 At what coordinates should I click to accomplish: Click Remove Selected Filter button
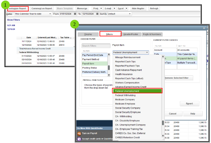[178, 78]
